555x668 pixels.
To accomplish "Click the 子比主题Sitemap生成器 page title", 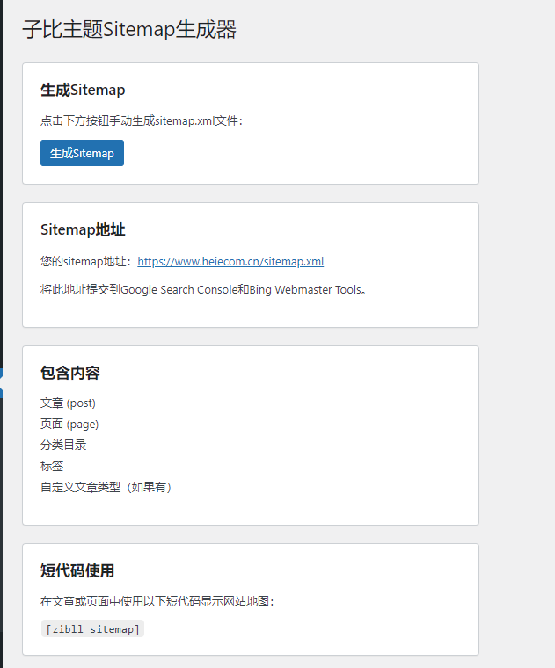I will (x=129, y=30).
